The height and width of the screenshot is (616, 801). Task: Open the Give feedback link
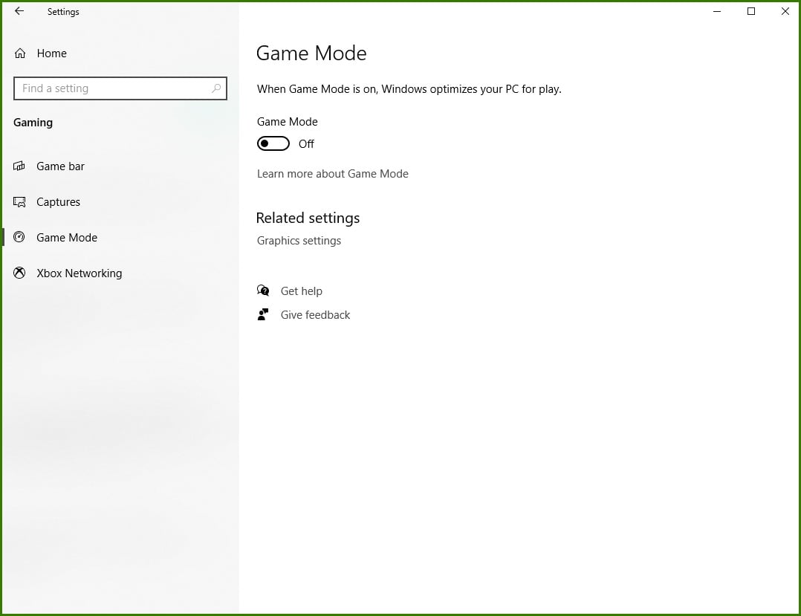[315, 315]
